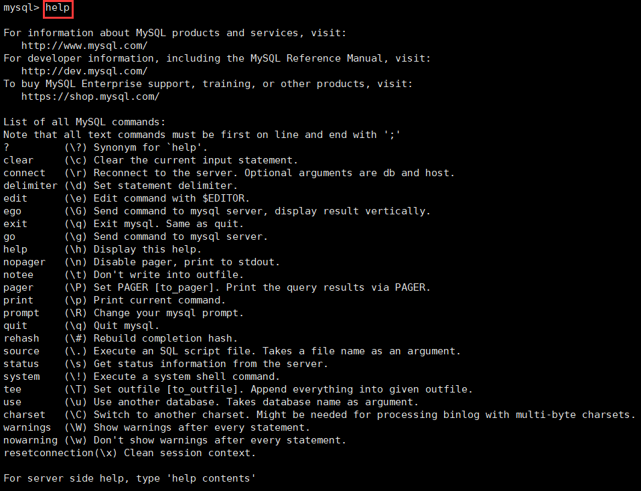Select the 'connect' command entry
The width and height of the screenshot is (641, 491).
pyautogui.click(x=24, y=173)
